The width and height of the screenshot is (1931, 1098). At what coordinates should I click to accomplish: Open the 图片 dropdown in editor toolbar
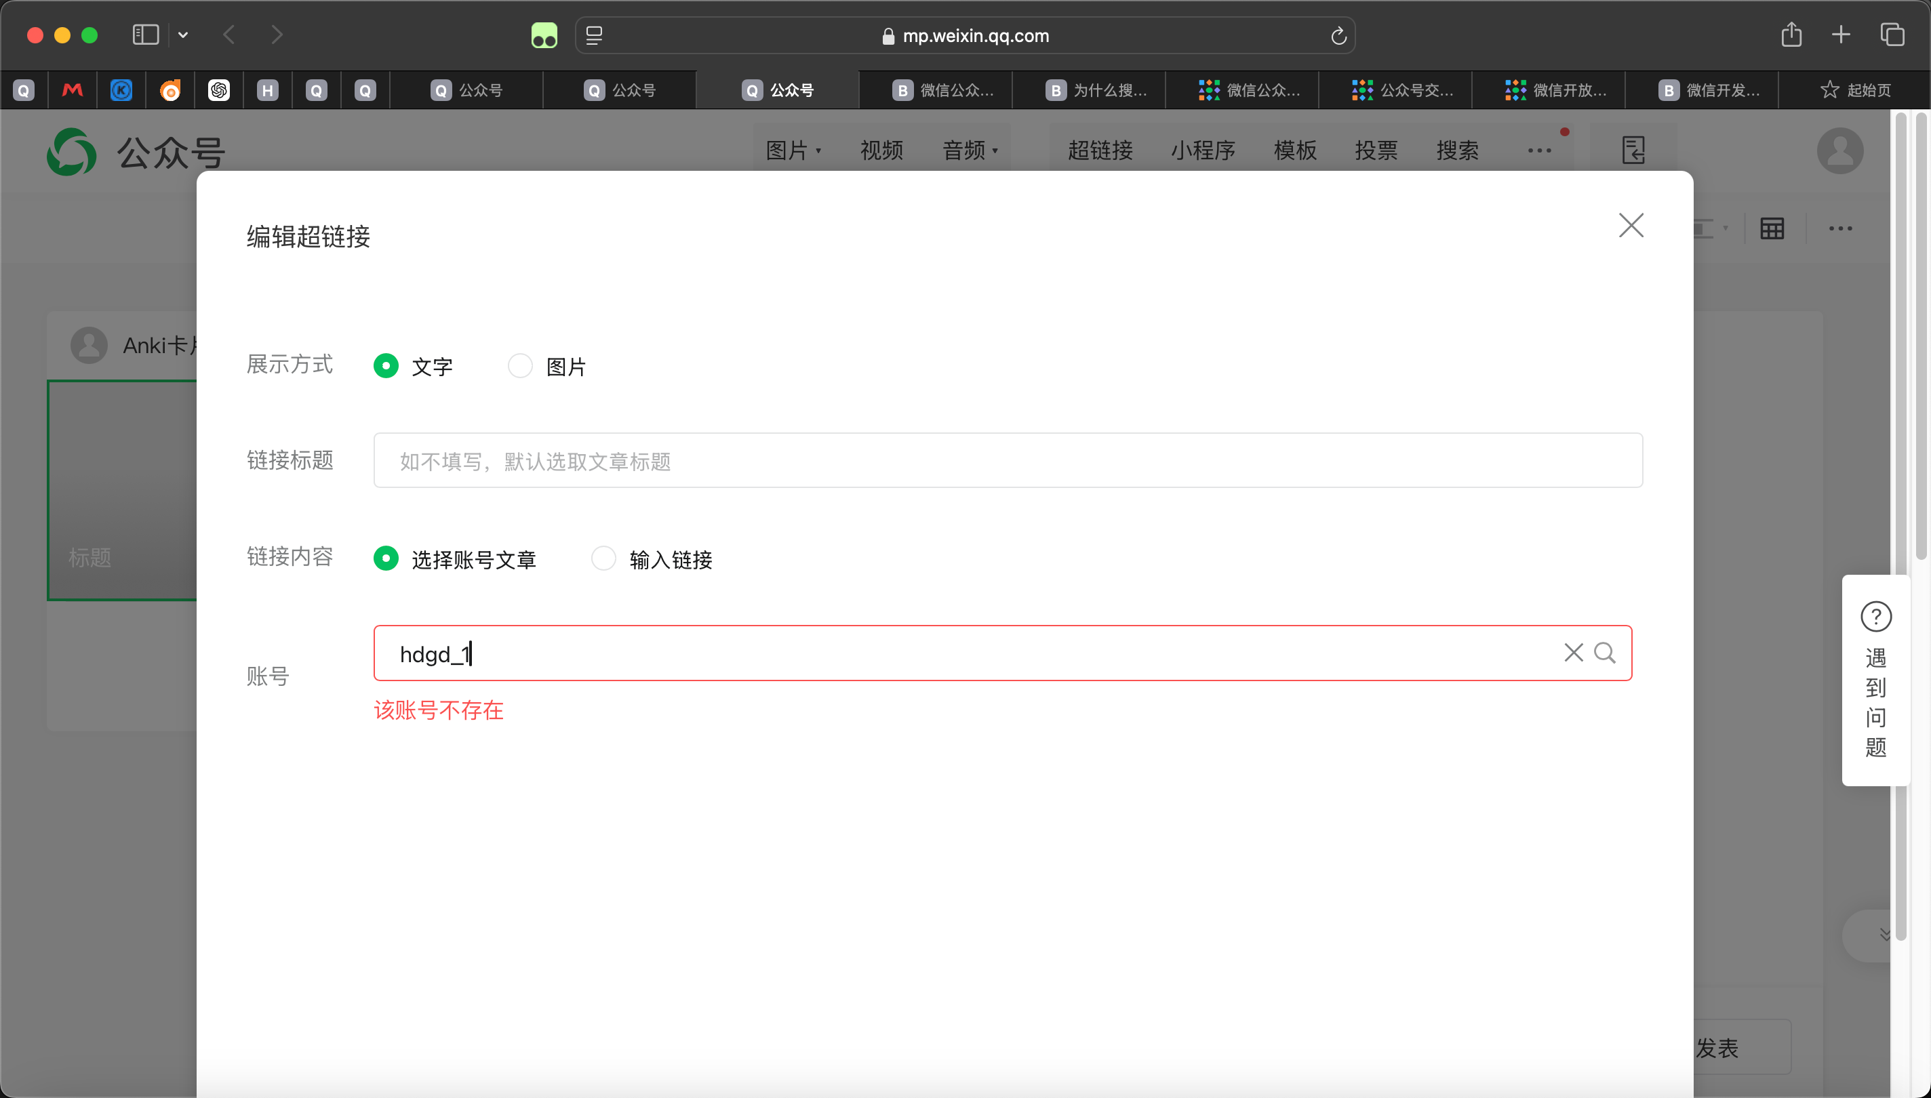point(793,150)
